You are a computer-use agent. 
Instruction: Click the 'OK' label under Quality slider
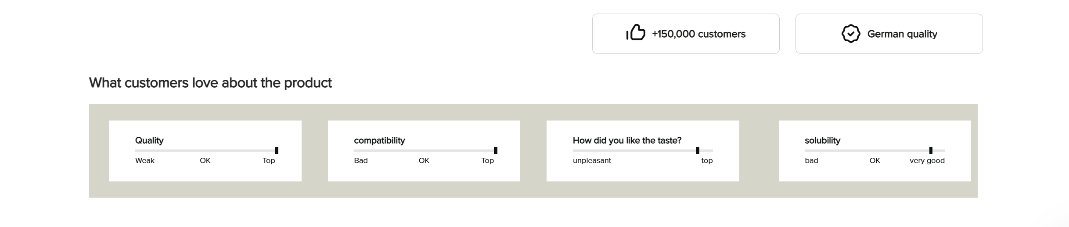click(x=205, y=161)
